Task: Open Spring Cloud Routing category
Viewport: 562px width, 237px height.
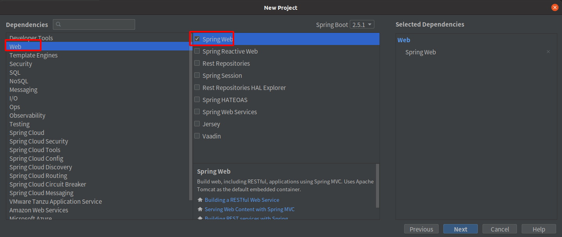Action: point(97,176)
